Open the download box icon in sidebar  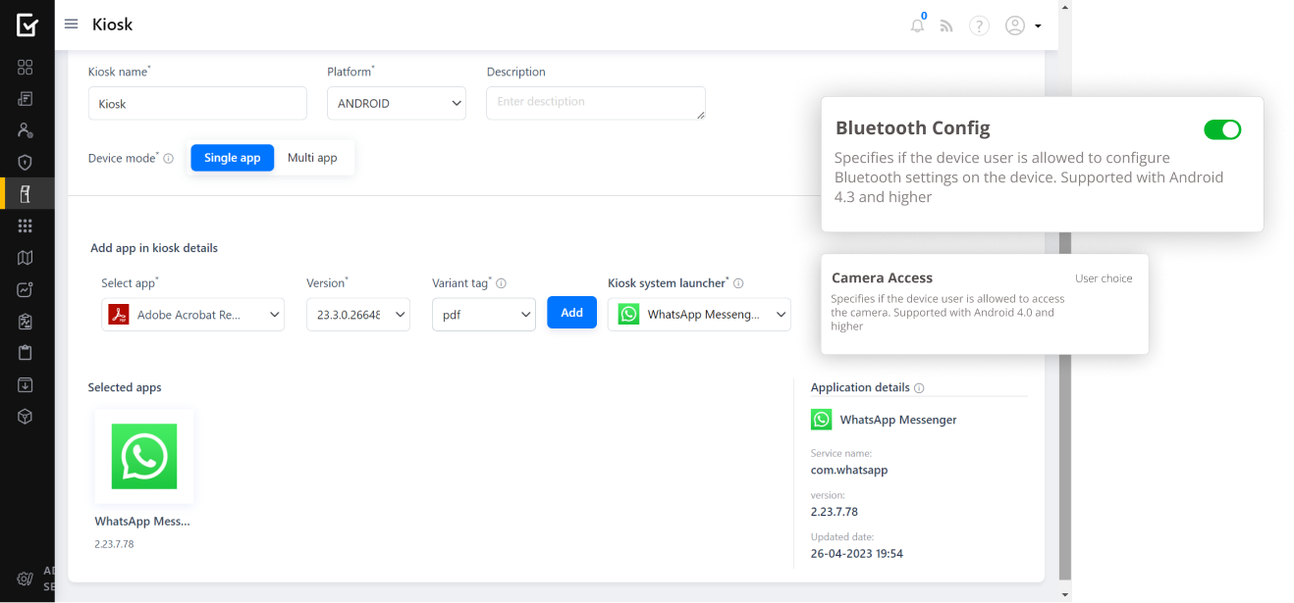tap(26, 384)
